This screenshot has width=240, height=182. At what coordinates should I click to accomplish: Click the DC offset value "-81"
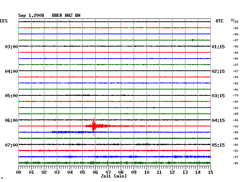coord(236,151)
